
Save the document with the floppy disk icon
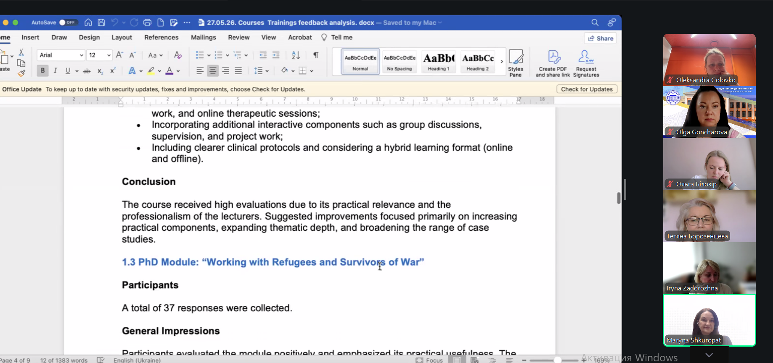tap(101, 23)
